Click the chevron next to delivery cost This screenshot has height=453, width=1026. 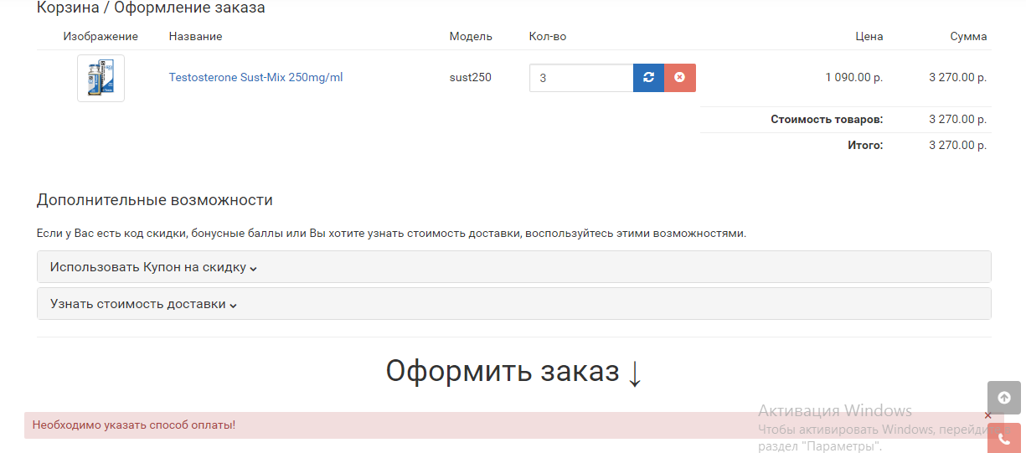234,306
